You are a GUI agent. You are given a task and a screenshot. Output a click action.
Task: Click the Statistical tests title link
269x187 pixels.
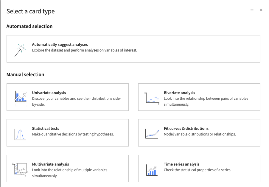(45, 128)
